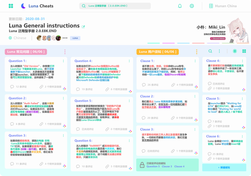
Task: Open more options menu on Question 1 card
Action: tap(63, 61)
